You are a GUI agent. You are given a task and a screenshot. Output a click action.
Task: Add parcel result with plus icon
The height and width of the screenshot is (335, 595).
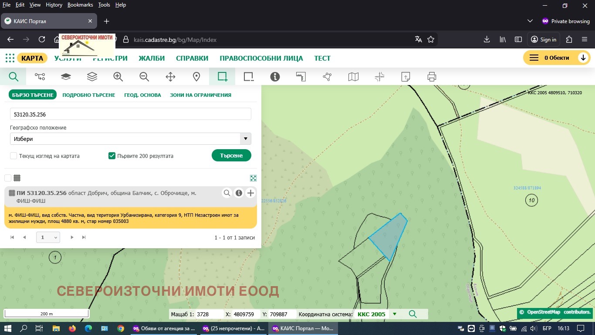250,193
